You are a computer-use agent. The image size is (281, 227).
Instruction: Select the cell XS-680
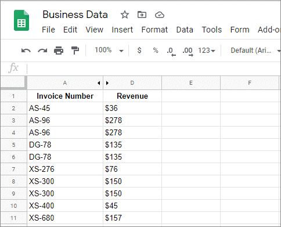point(65,218)
